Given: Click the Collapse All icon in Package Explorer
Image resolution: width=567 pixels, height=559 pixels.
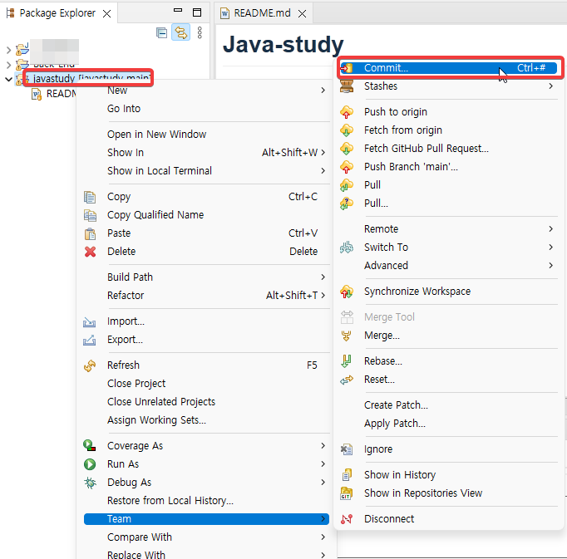Looking at the screenshot, I should pos(161,33).
